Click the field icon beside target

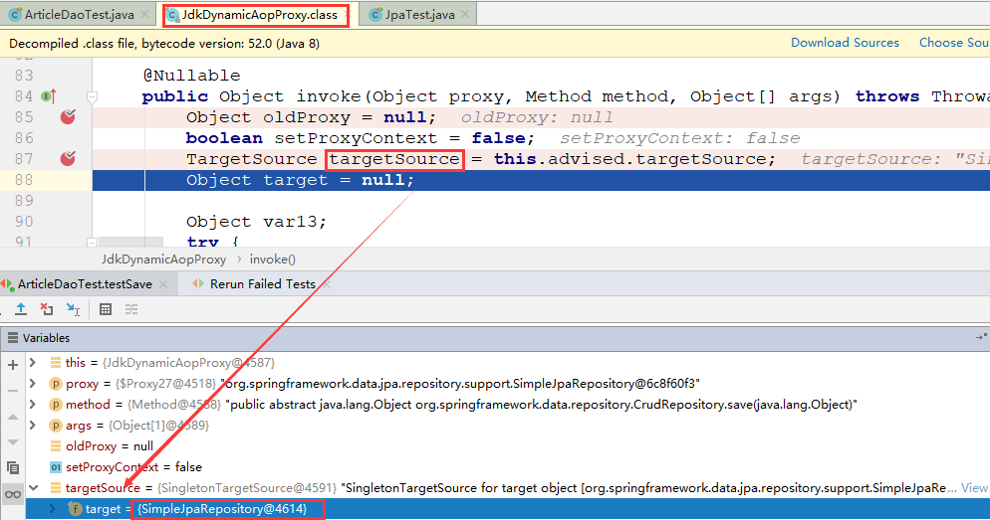click(x=75, y=509)
